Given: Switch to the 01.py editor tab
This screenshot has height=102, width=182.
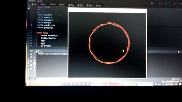Looking at the screenshot, I should tap(34, 4).
